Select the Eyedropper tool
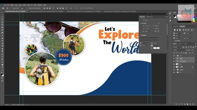 (x=2, y=30)
